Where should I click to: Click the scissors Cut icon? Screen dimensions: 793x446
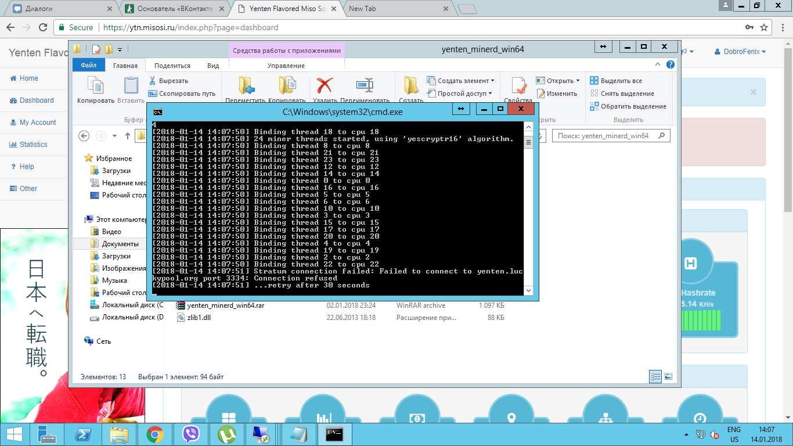click(152, 81)
